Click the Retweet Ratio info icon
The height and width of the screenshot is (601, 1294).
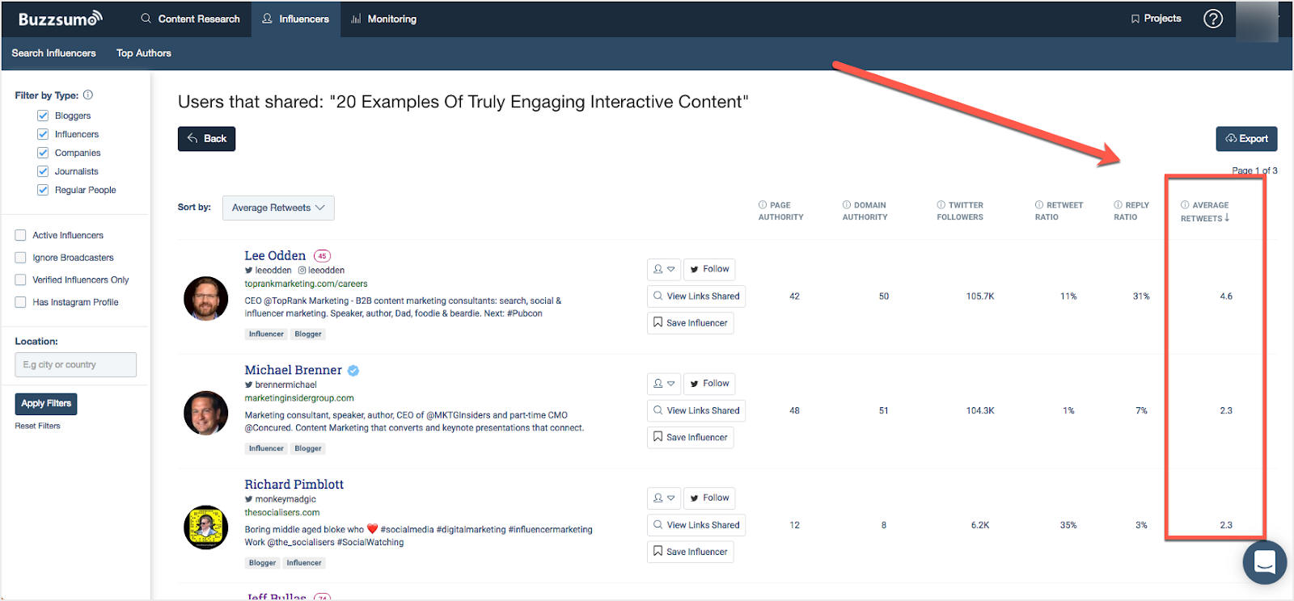1039,205
